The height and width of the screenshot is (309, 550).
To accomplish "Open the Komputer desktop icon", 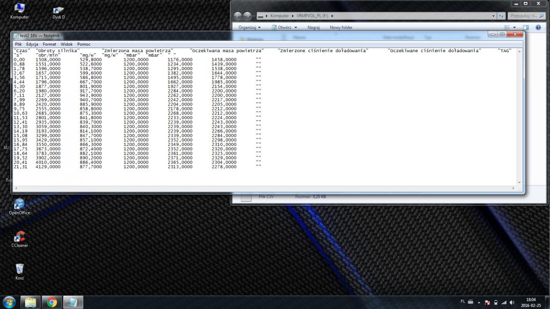I will tap(19, 11).
